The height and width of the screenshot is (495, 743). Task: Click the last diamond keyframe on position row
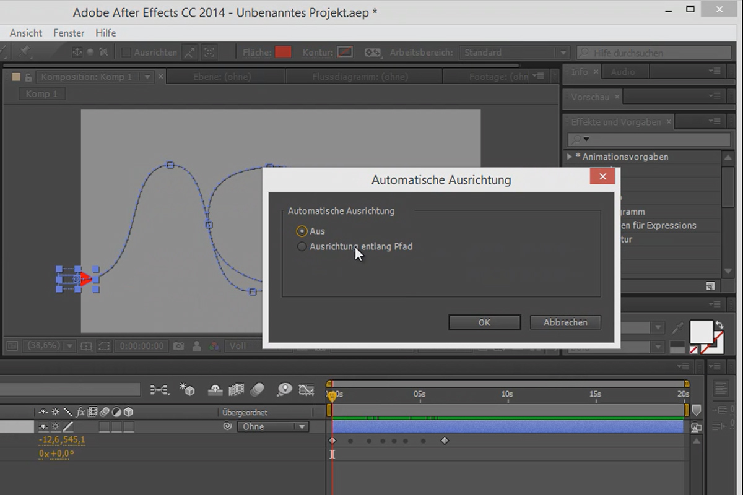(444, 441)
